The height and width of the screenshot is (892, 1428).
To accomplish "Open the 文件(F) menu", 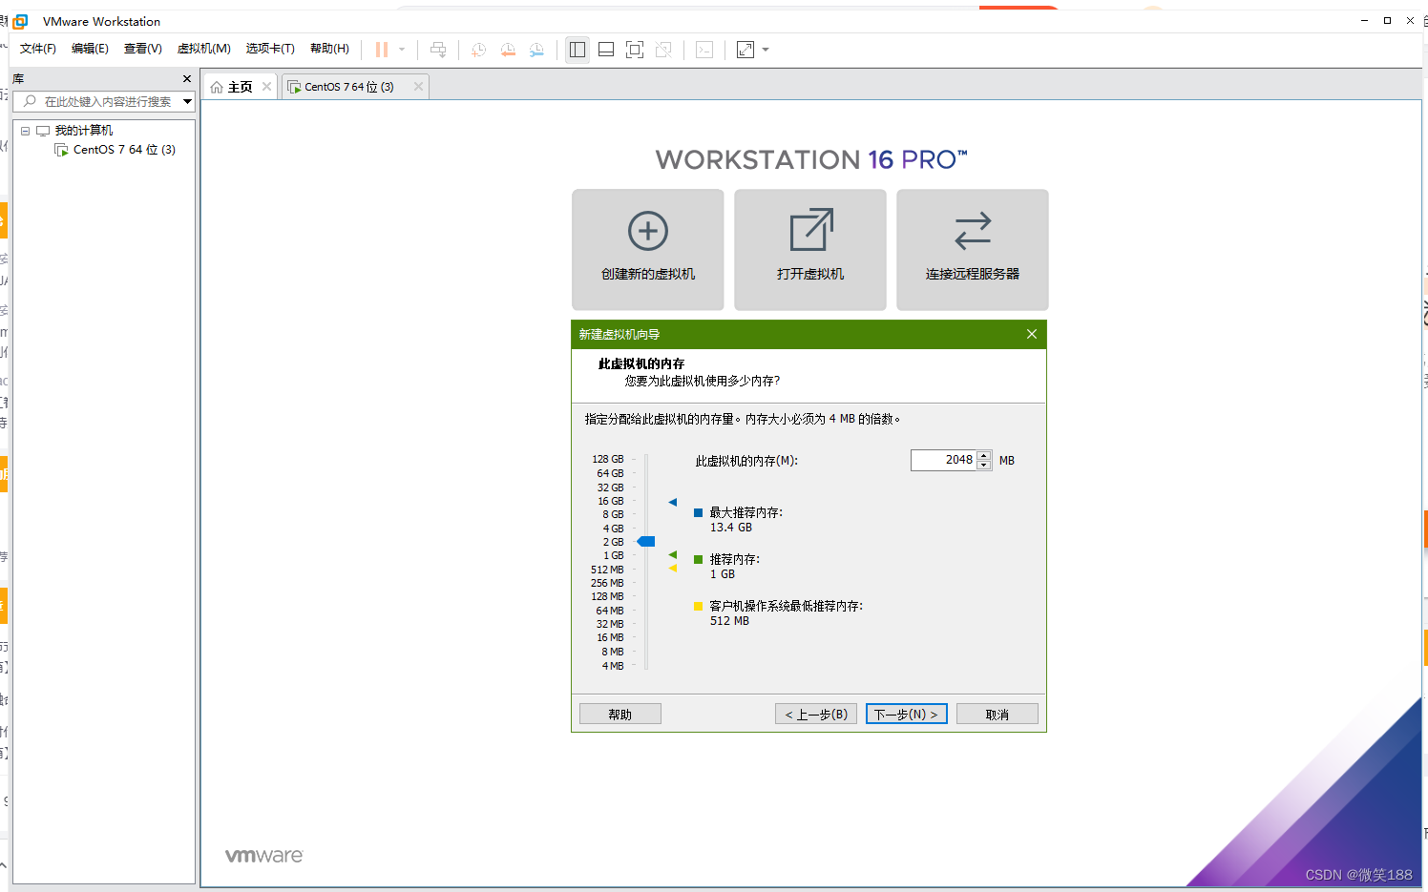I will 38,49.
